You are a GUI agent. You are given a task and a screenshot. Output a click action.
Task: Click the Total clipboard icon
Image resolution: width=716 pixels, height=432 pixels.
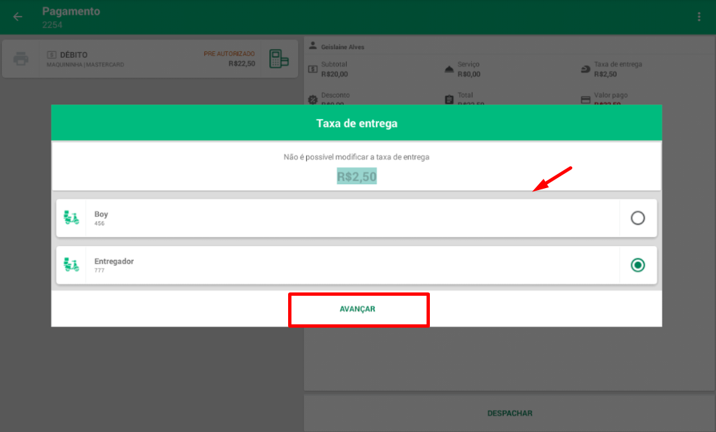(449, 100)
